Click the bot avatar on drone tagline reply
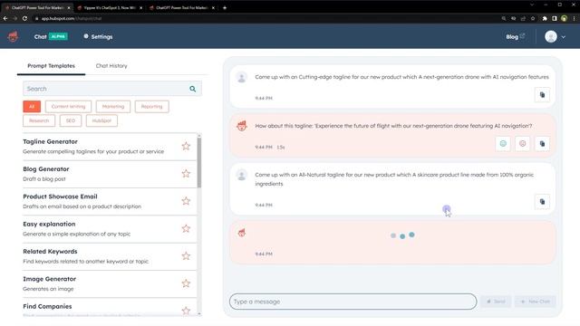The image size is (580, 326). [242, 126]
